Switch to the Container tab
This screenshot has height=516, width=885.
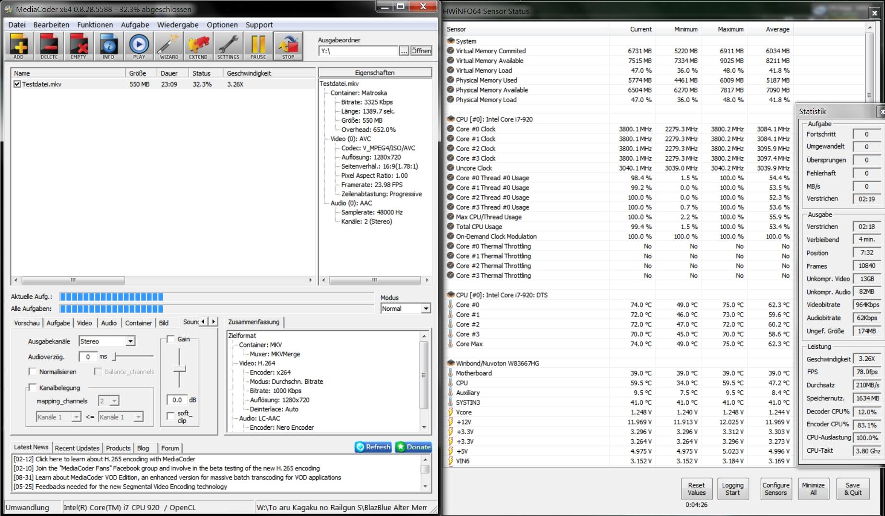139,323
